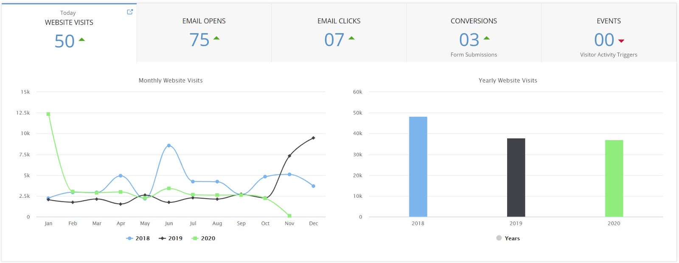Toggle the Years legend in the yearly chart

tap(508, 238)
